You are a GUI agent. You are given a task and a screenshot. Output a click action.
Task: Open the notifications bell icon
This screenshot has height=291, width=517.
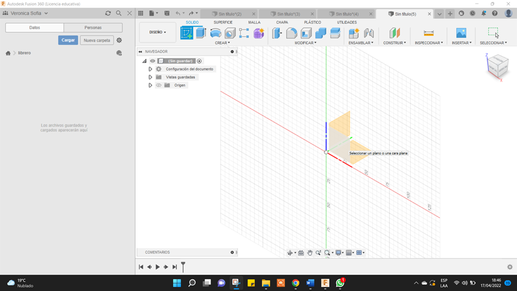pos(483,13)
